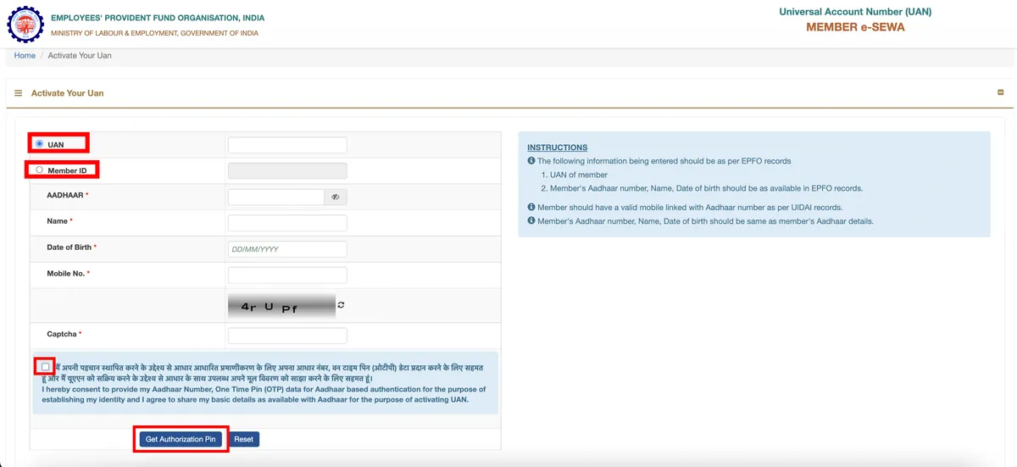Click the Reset button
1017x467 pixels.
pyautogui.click(x=244, y=439)
